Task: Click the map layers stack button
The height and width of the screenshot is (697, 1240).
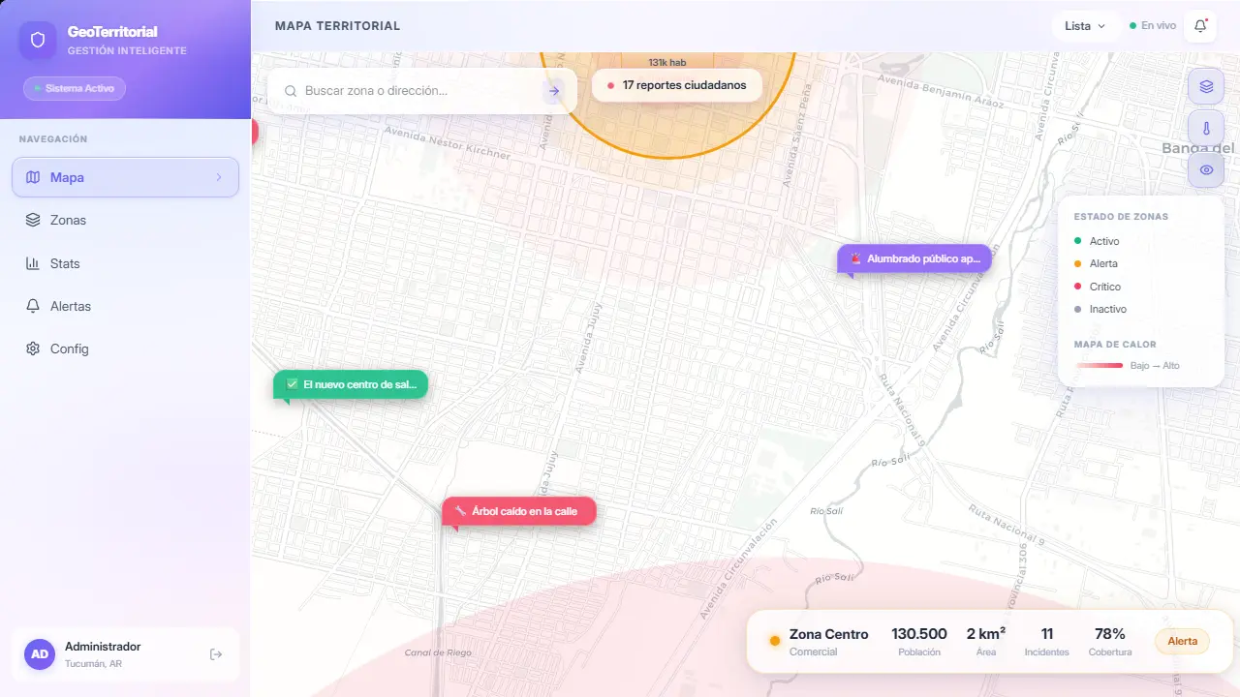Action: point(1206,86)
